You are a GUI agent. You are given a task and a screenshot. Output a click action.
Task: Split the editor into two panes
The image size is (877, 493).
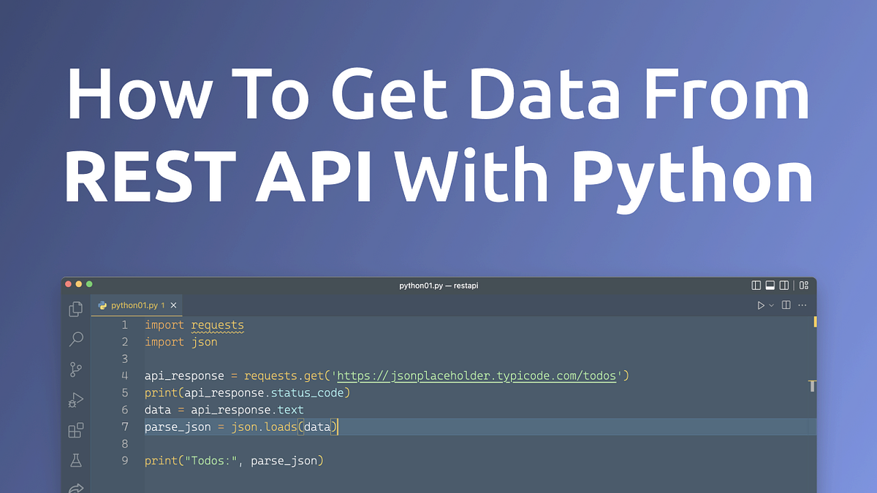click(786, 305)
